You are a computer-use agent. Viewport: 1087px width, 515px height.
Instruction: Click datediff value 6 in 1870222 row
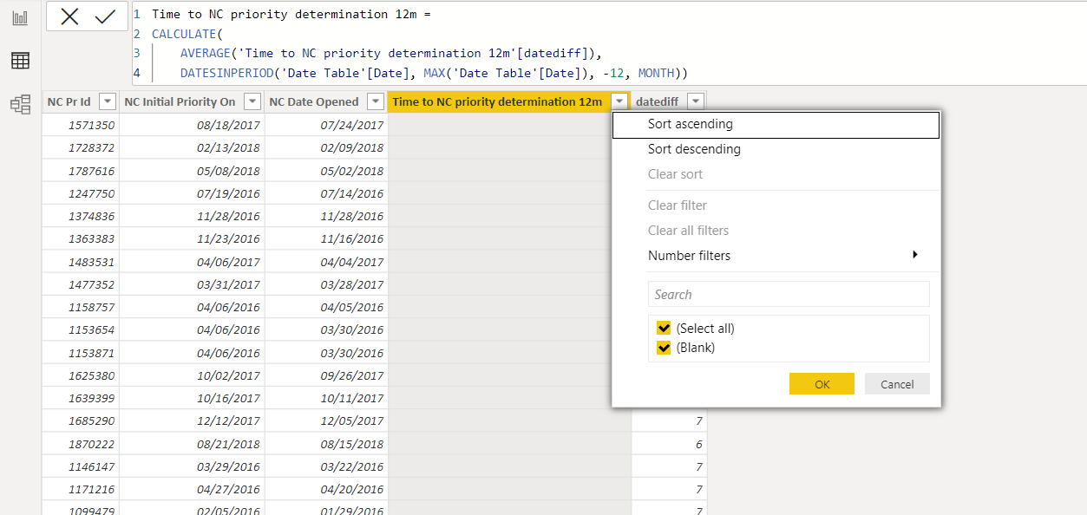coord(669,444)
